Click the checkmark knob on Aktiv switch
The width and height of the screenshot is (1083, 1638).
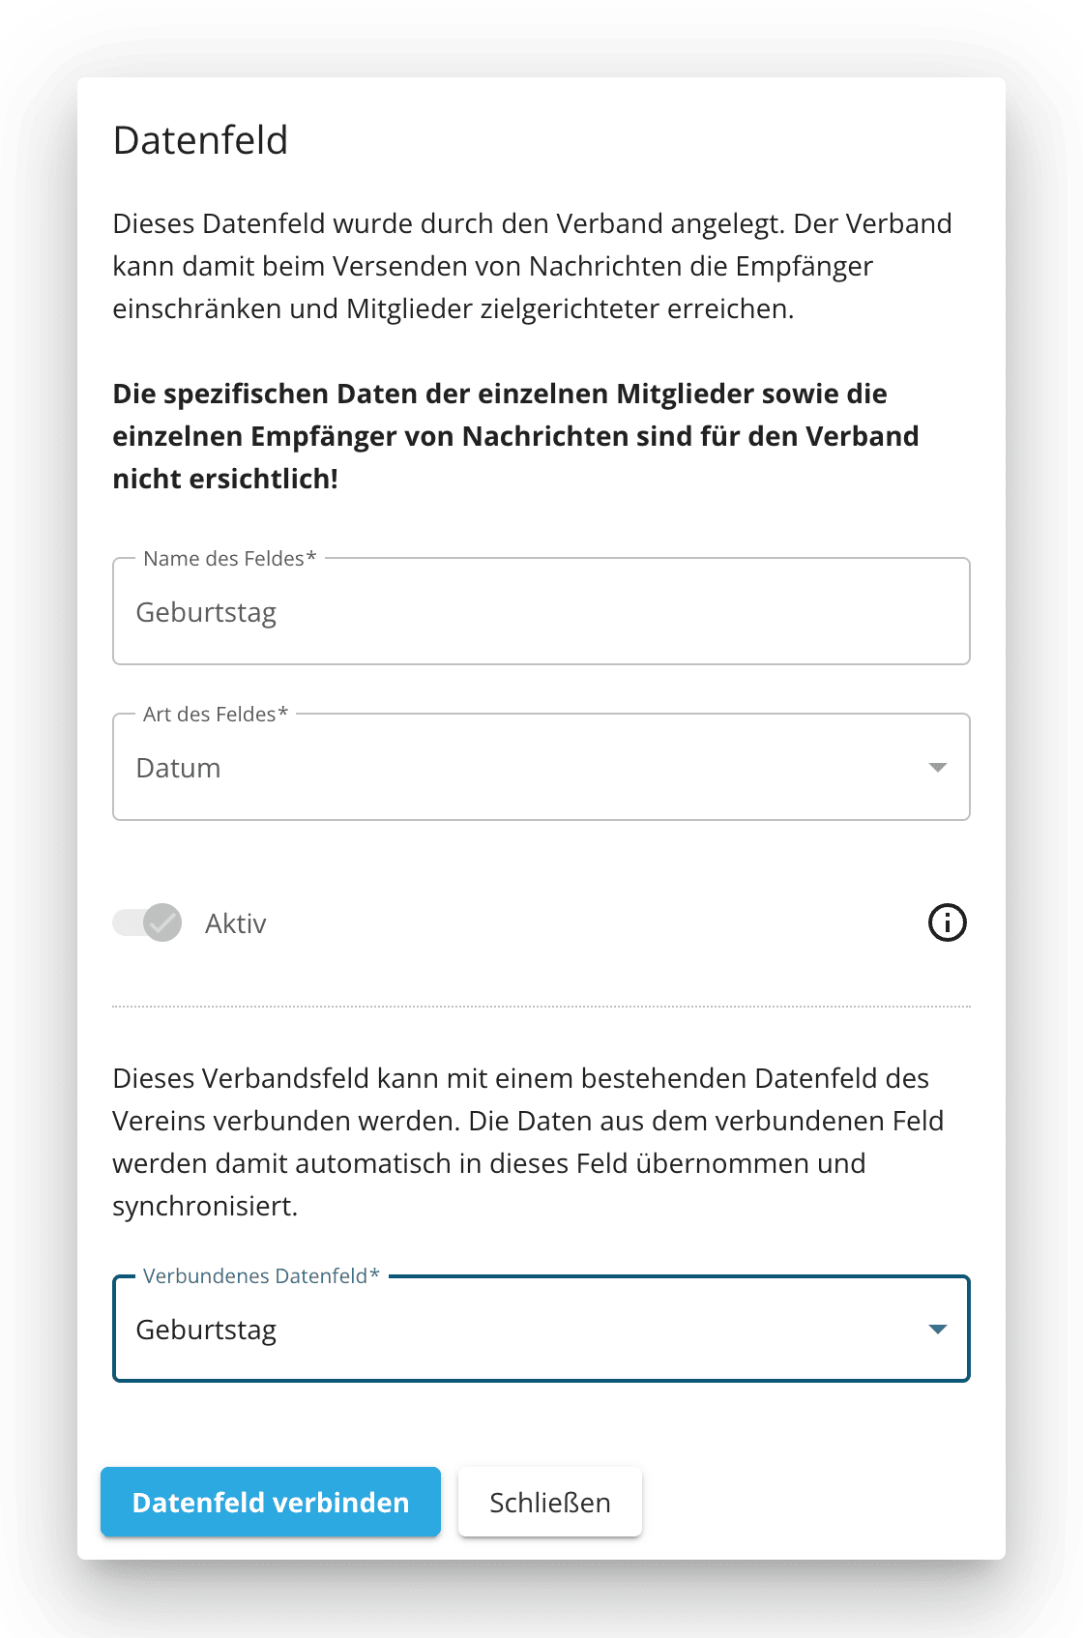click(162, 922)
